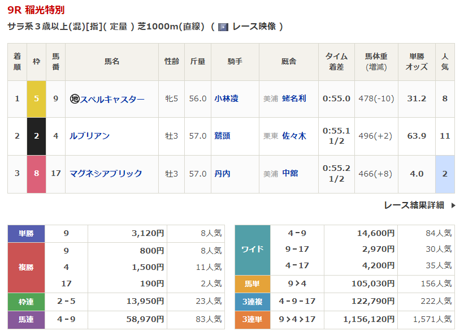Image resolution: width=464 pixels, height=335 pixels.
Task: Click the 単勝 payout label
Action: pyautogui.click(x=26, y=233)
